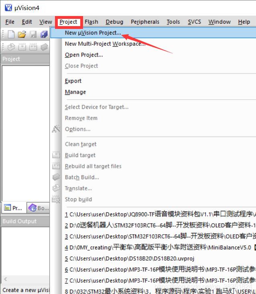Expand the Export submenu

click(153, 81)
